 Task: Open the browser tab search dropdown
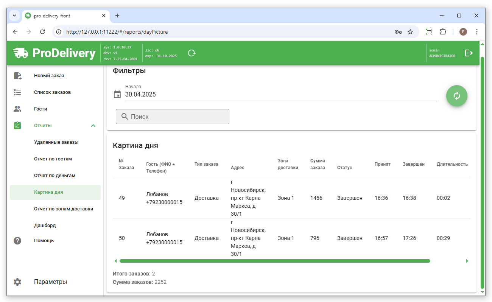pyautogui.click(x=14, y=16)
